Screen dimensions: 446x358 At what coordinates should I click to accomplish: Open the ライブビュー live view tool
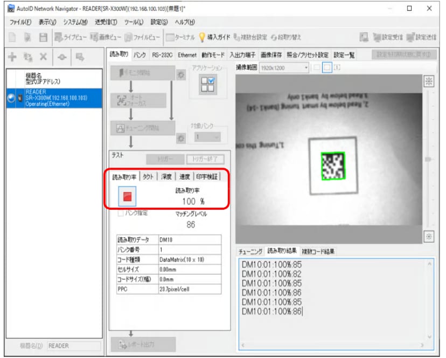point(71,37)
